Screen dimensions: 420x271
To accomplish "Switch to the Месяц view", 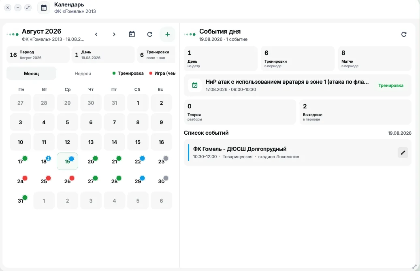I will [x=31, y=74].
